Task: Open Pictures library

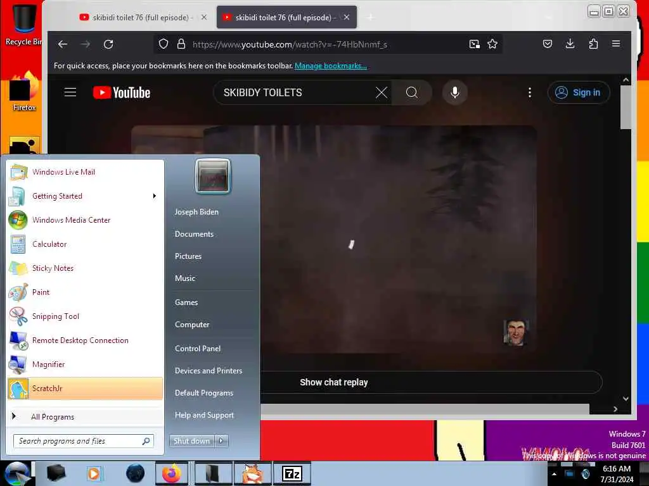Action: [188, 256]
